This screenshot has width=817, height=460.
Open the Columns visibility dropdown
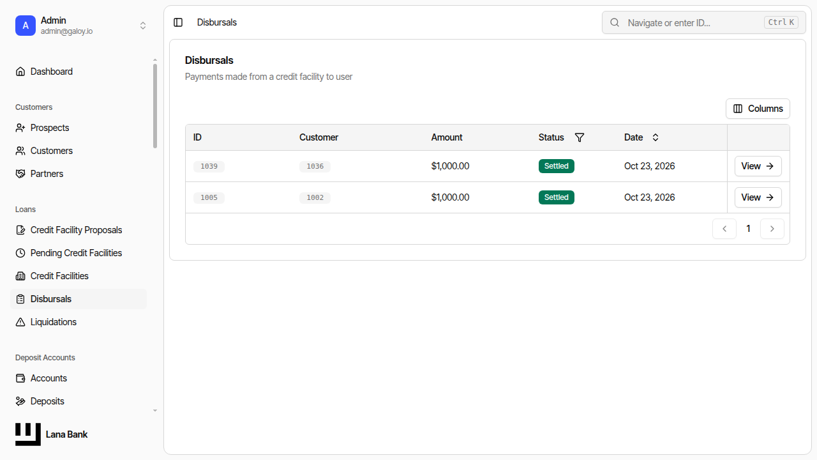(758, 109)
